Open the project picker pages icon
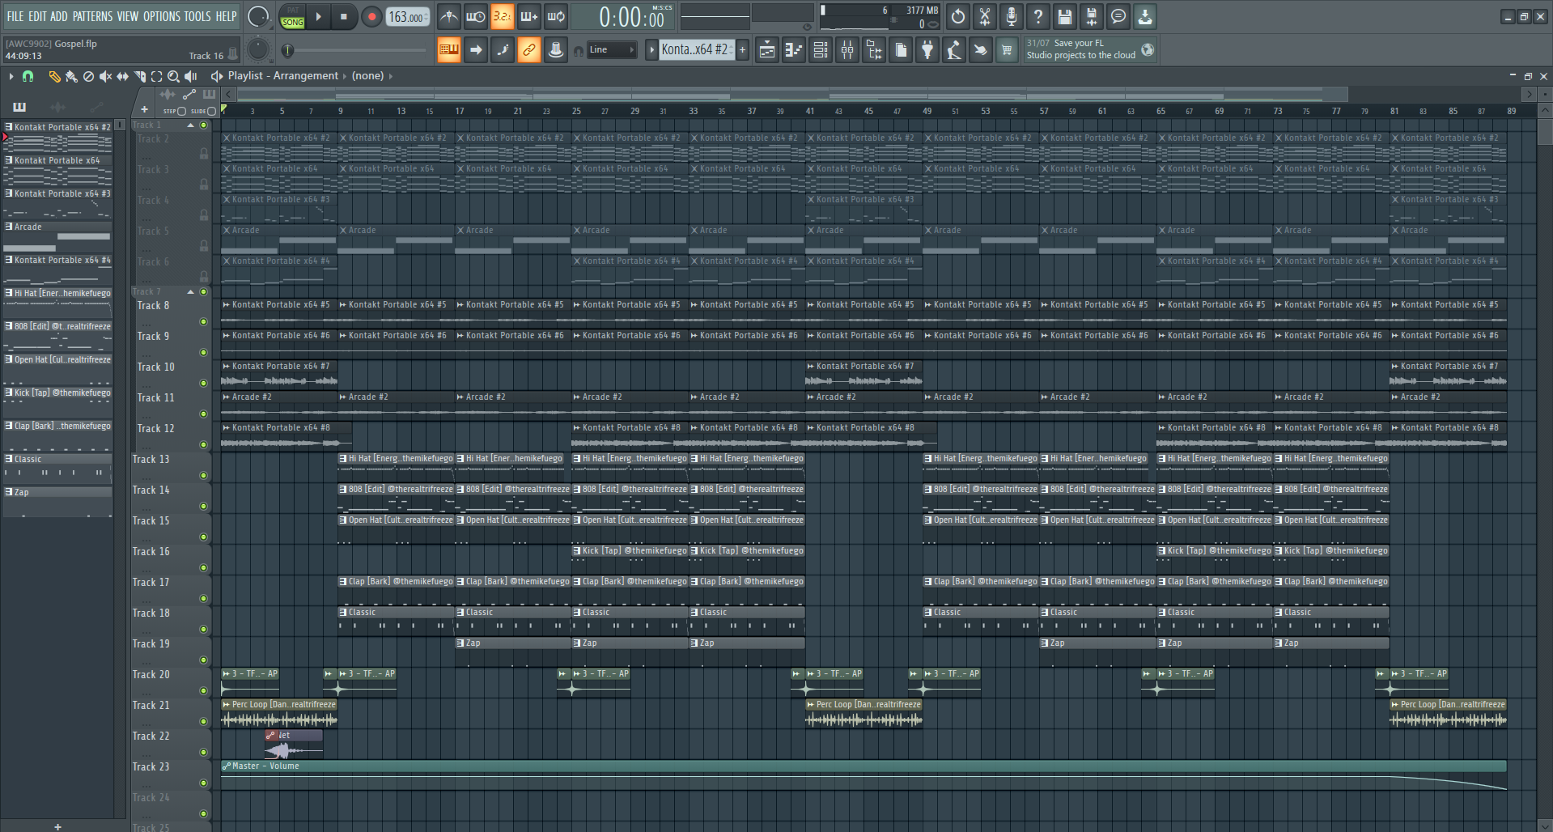 901,50
